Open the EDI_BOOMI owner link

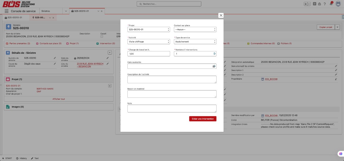pos(271,79)
